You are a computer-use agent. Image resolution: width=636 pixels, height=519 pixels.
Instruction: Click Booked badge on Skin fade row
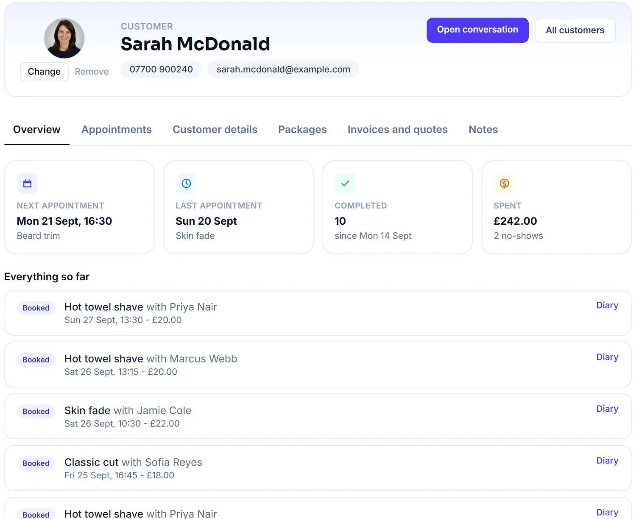[x=36, y=411]
